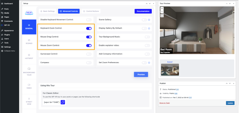Zoom out on tour preview
Image resolution: width=239 pixels, height=113 pixels.
click(x=162, y=12)
